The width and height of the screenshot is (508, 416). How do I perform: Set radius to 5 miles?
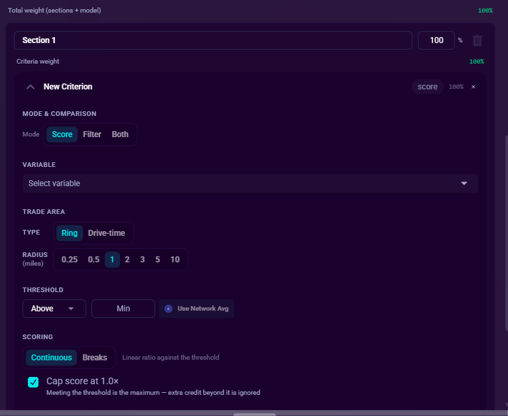click(157, 260)
